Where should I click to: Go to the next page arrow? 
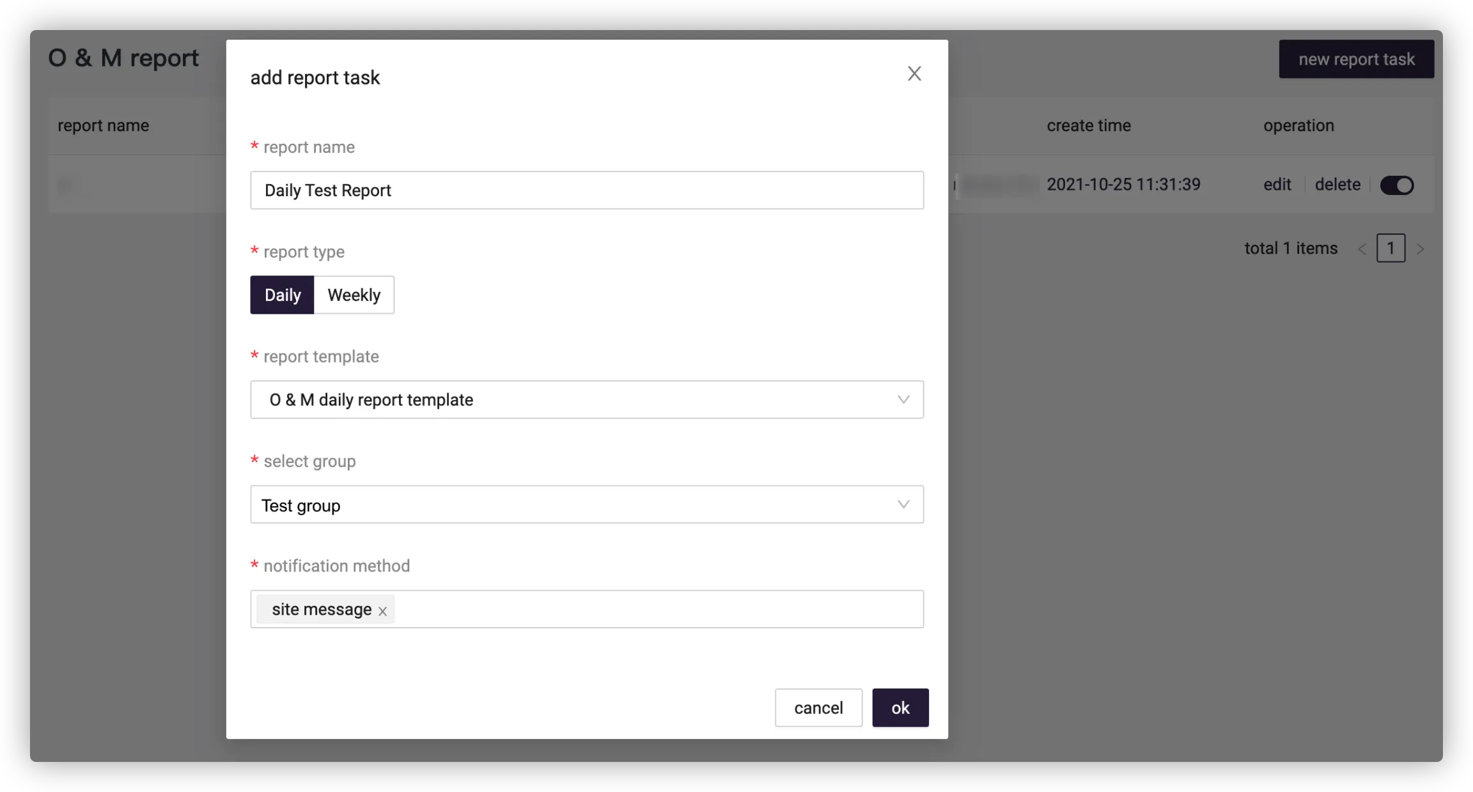pyautogui.click(x=1421, y=249)
